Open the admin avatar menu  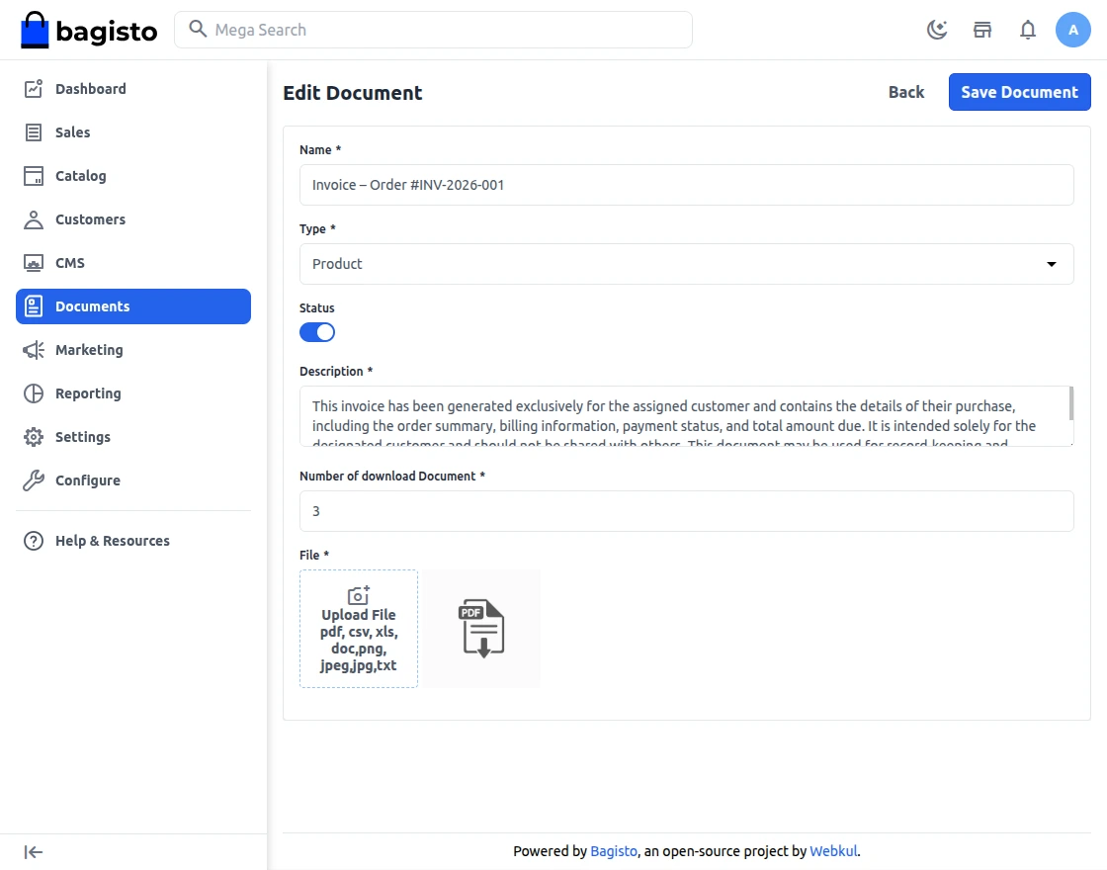point(1072,30)
